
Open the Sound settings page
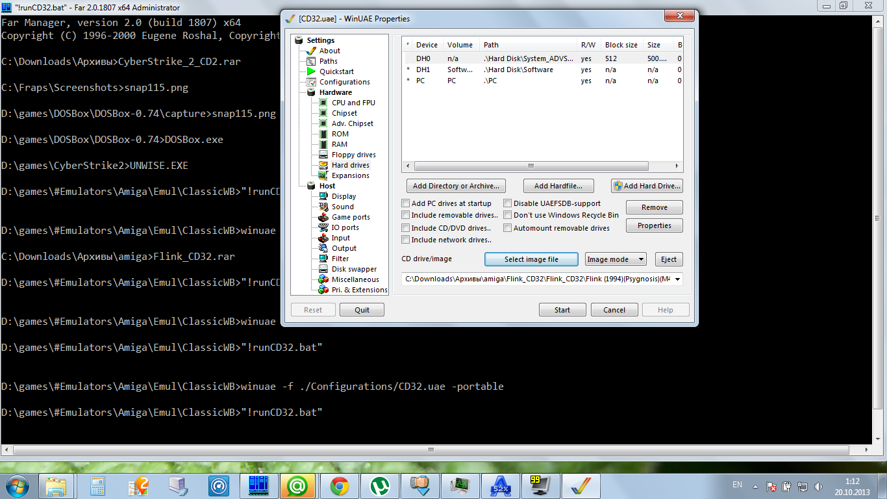343,207
